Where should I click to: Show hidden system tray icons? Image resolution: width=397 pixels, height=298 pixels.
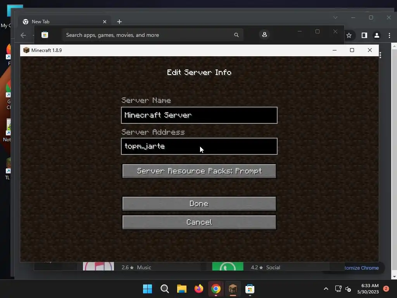(326, 289)
